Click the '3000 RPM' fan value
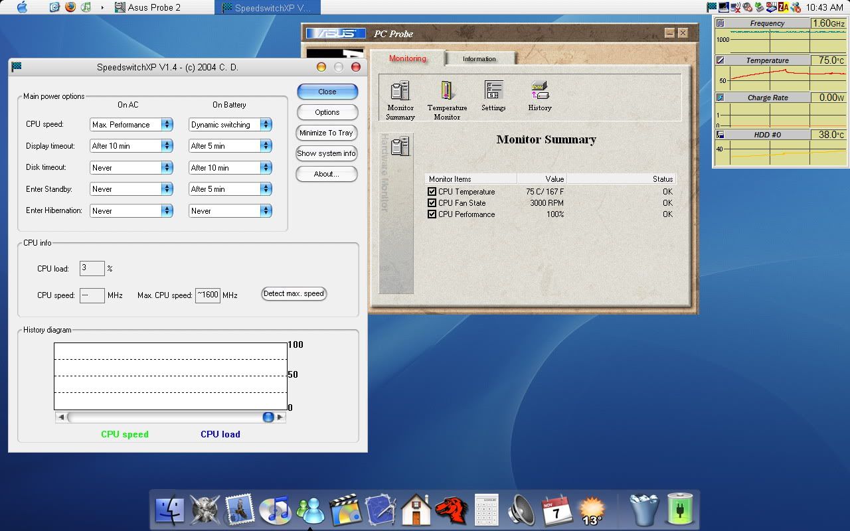The width and height of the screenshot is (850, 531). [547, 203]
